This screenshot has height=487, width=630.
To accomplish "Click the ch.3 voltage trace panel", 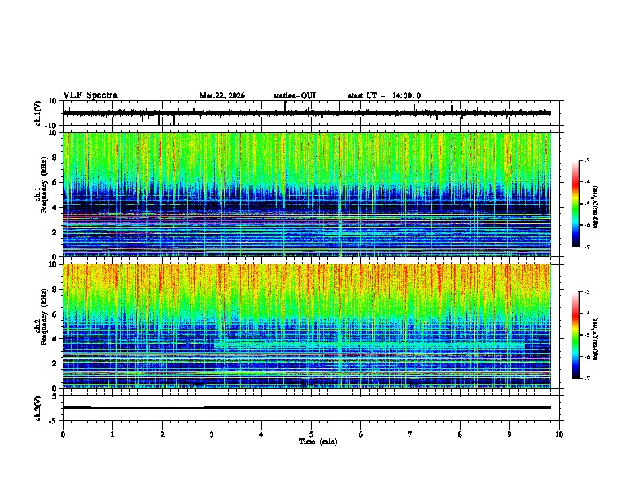I will (x=313, y=408).
